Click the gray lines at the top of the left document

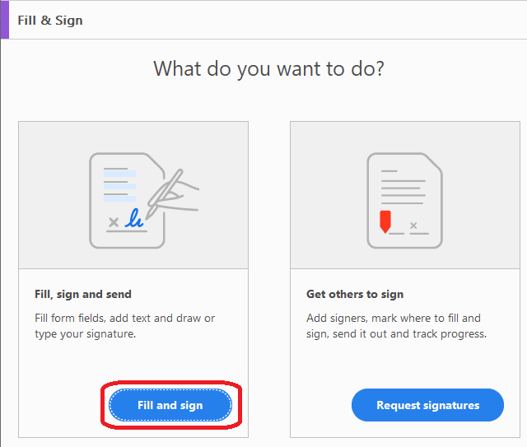[x=115, y=170]
